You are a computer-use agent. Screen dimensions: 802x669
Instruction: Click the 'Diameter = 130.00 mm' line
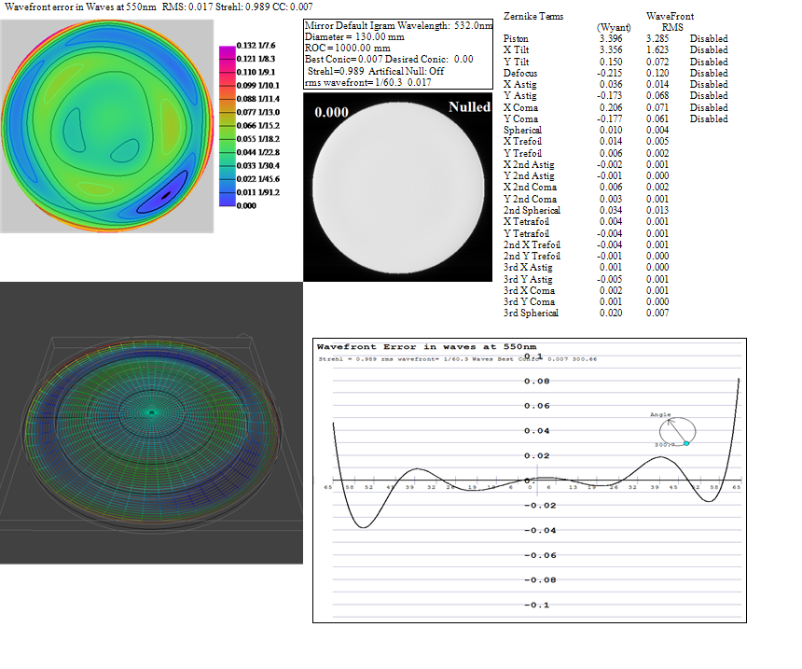point(354,36)
